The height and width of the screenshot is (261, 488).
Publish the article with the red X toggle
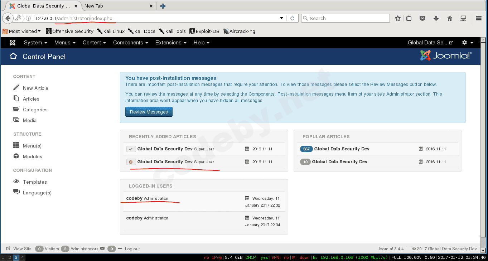tap(131, 162)
